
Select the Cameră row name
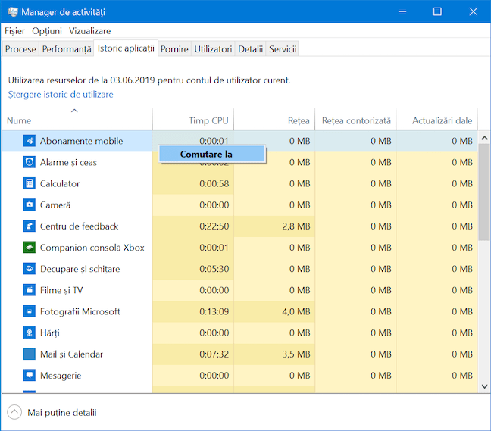coord(55,205)
